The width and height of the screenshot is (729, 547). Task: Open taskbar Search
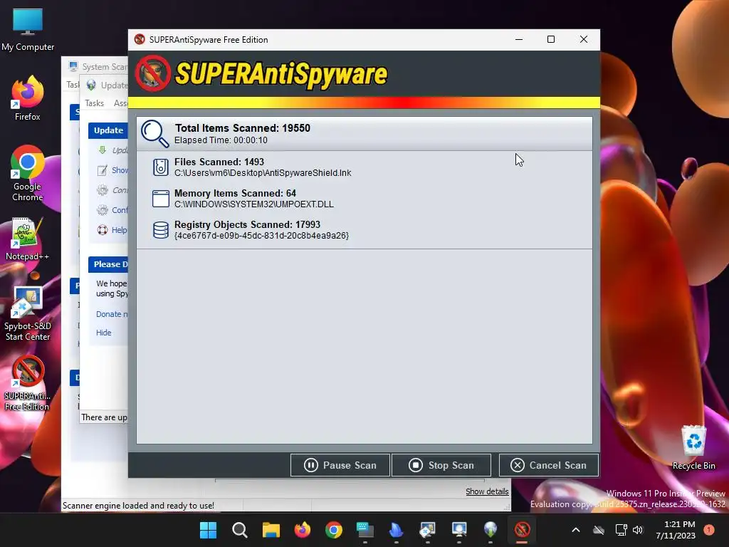[240, 530]
